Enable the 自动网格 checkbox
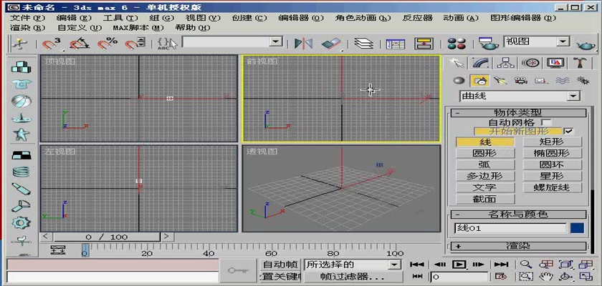Viewport: 602px width, 286px height. pyautogui.click(x=545, y=122)
